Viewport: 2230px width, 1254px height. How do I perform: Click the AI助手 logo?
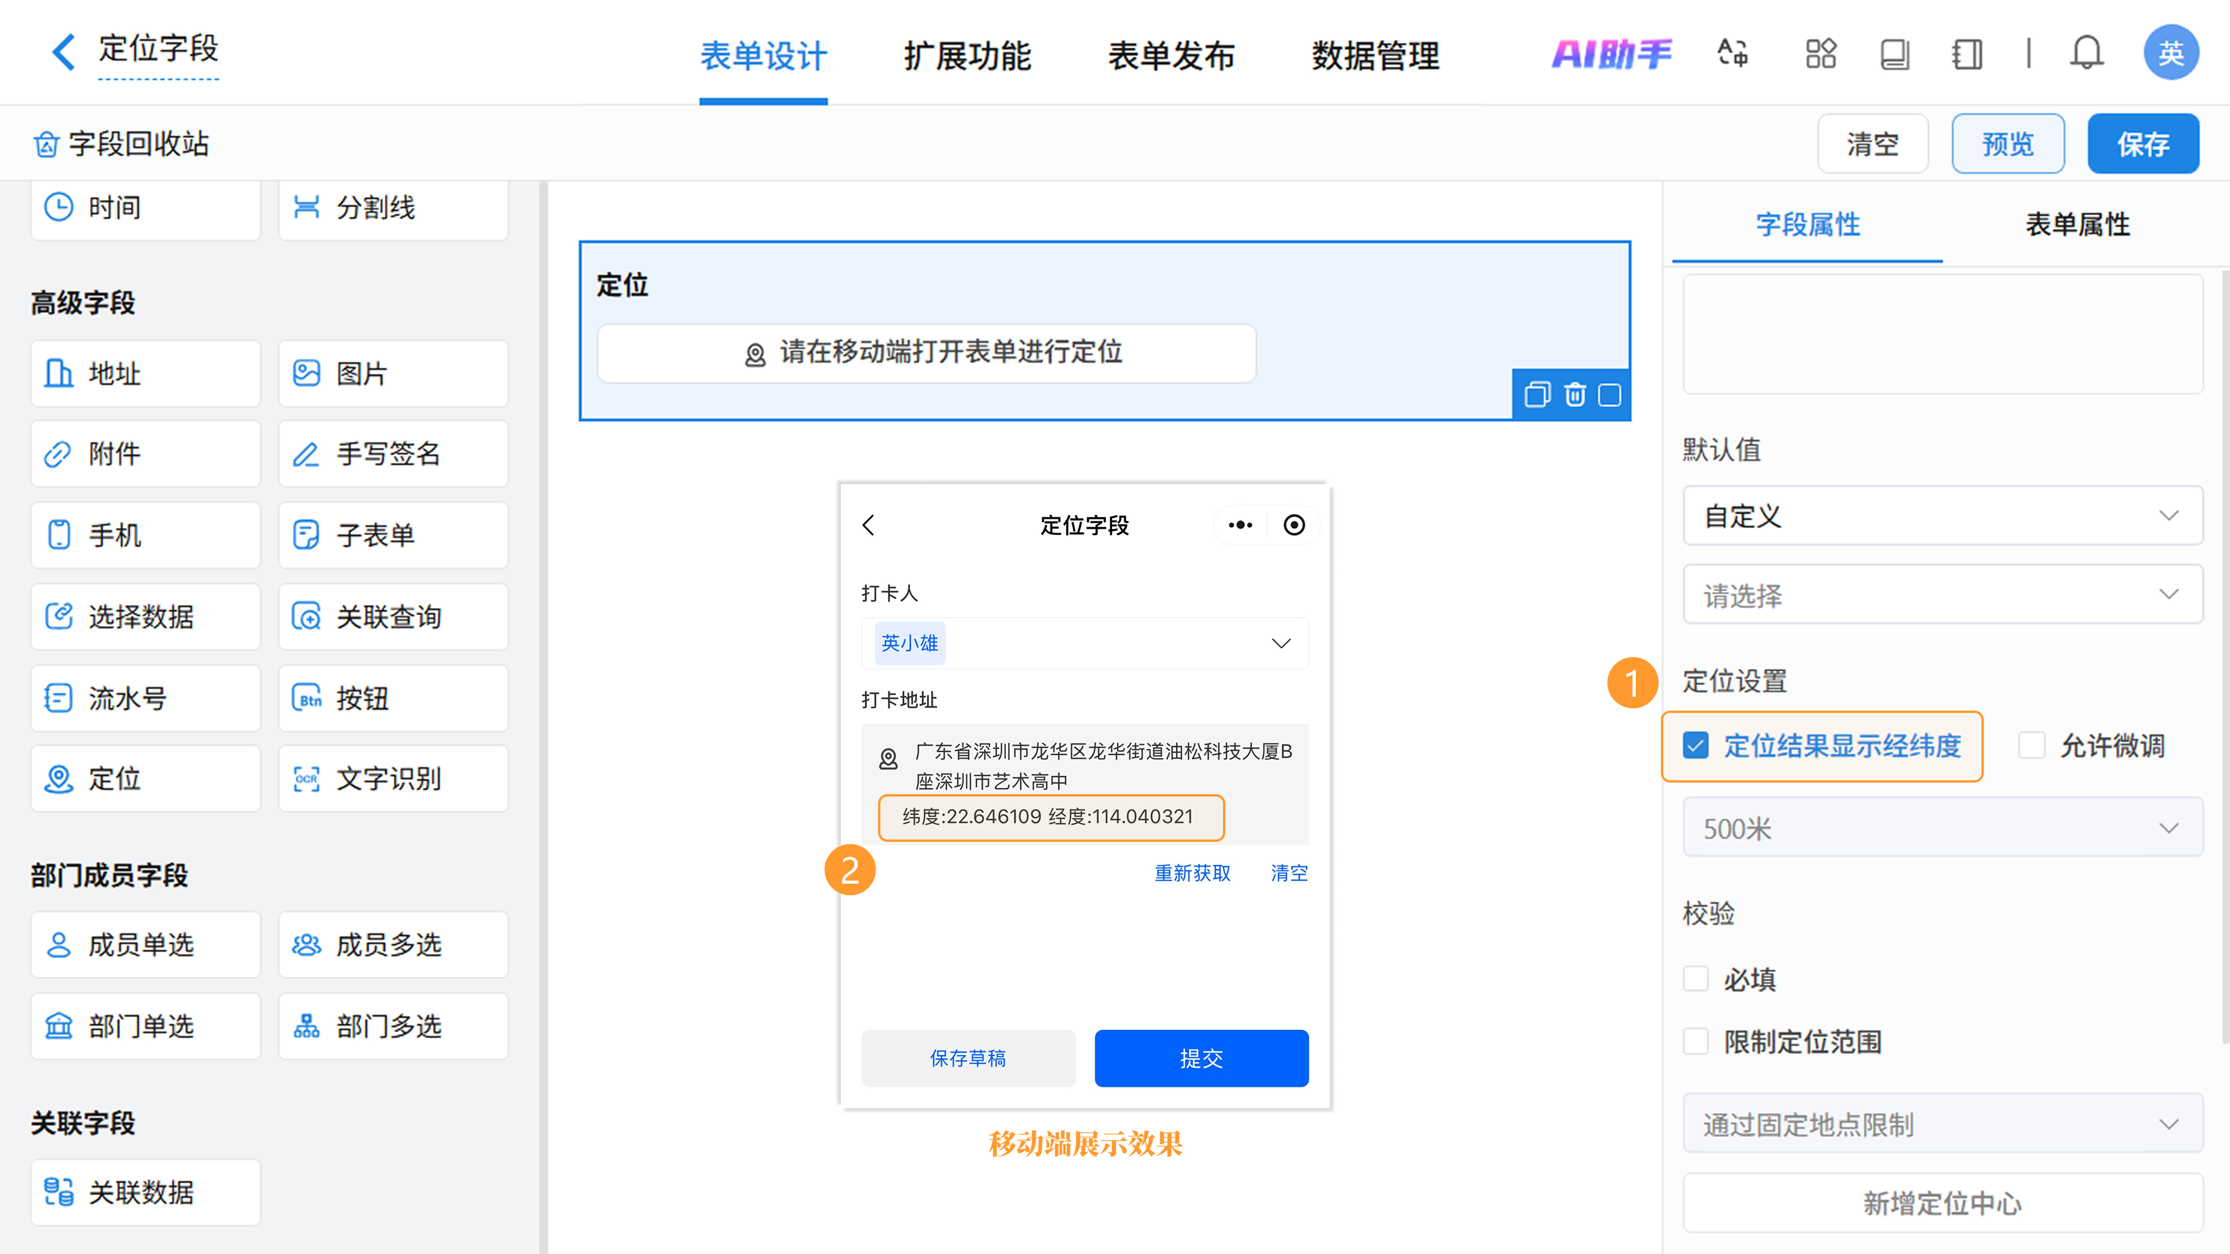(x=1611, y=53)
